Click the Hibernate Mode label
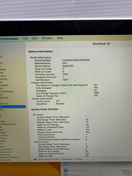This screenshot has width=132, height=176. pos(46,135)
